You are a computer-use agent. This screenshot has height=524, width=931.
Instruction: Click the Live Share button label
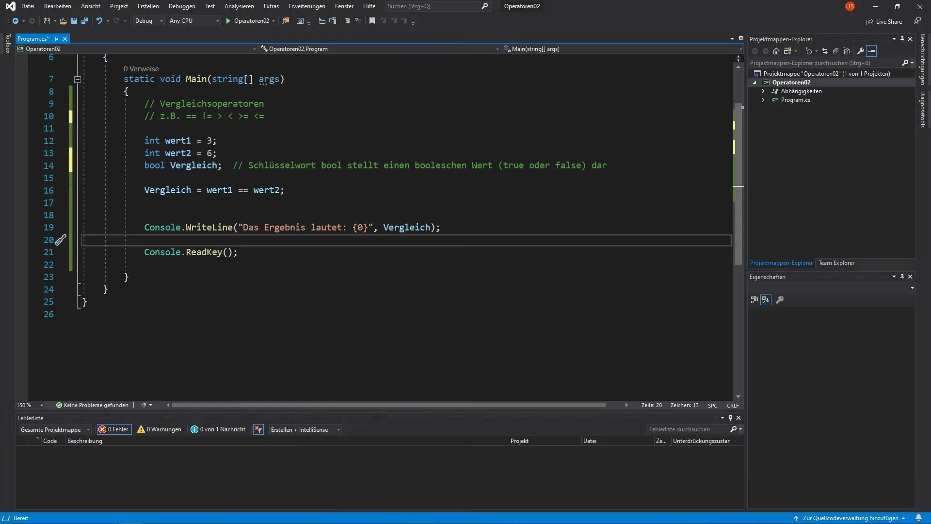(889, 22)
